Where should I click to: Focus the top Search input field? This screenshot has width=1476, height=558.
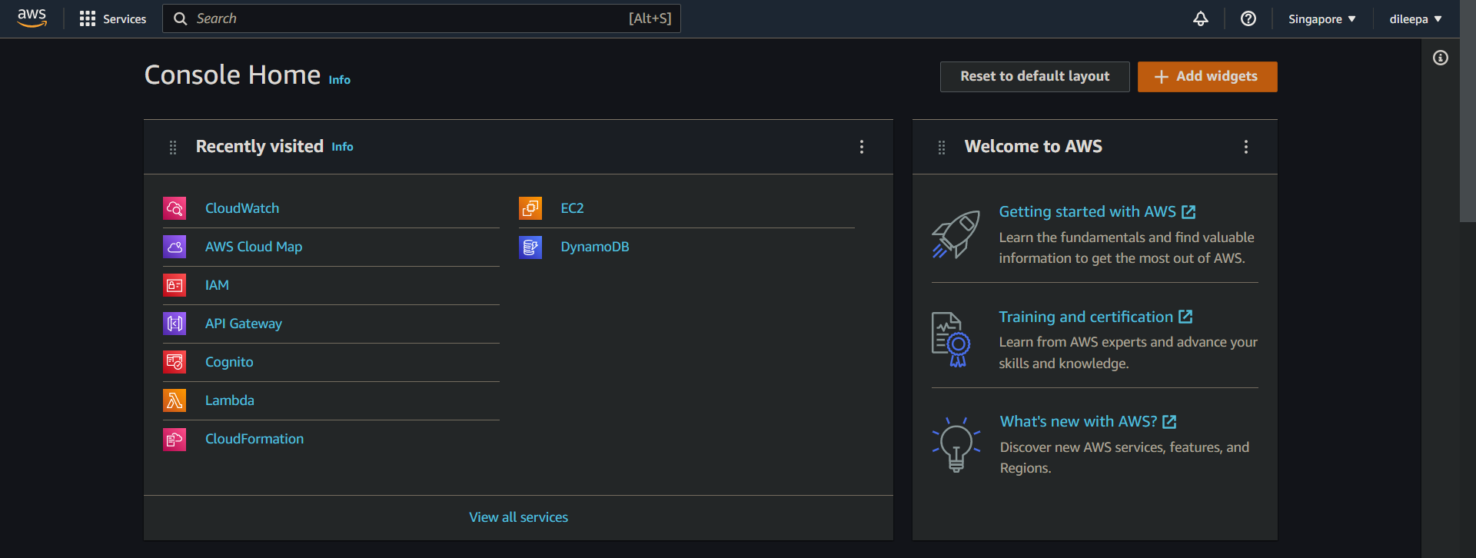pos(421,18)
